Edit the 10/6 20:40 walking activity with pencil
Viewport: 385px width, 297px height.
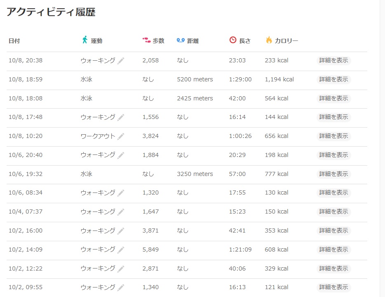121,155
